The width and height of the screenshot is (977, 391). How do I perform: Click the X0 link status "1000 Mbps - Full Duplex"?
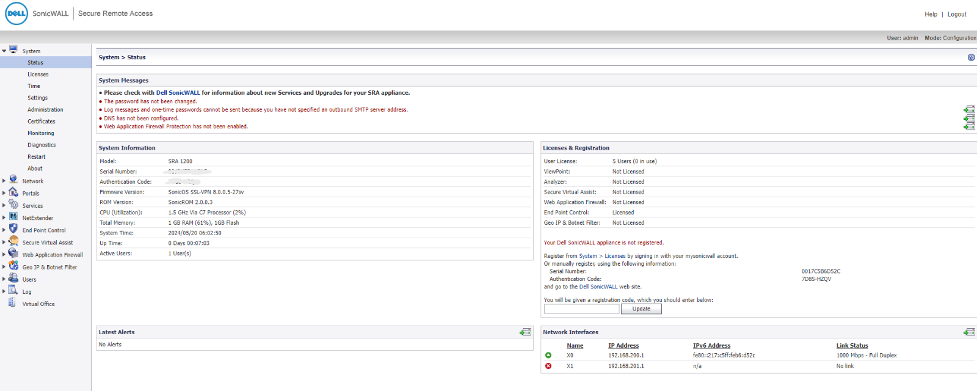[866, 356]
